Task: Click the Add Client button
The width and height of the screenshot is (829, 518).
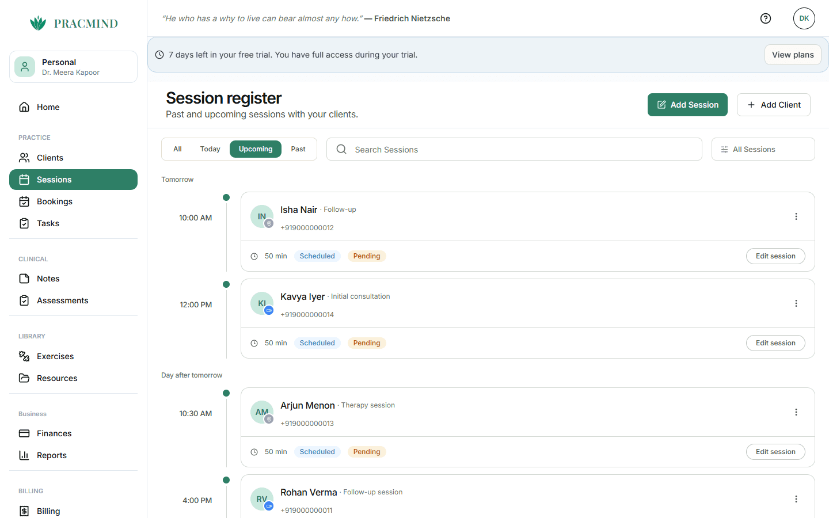Action: coord(774,105)
